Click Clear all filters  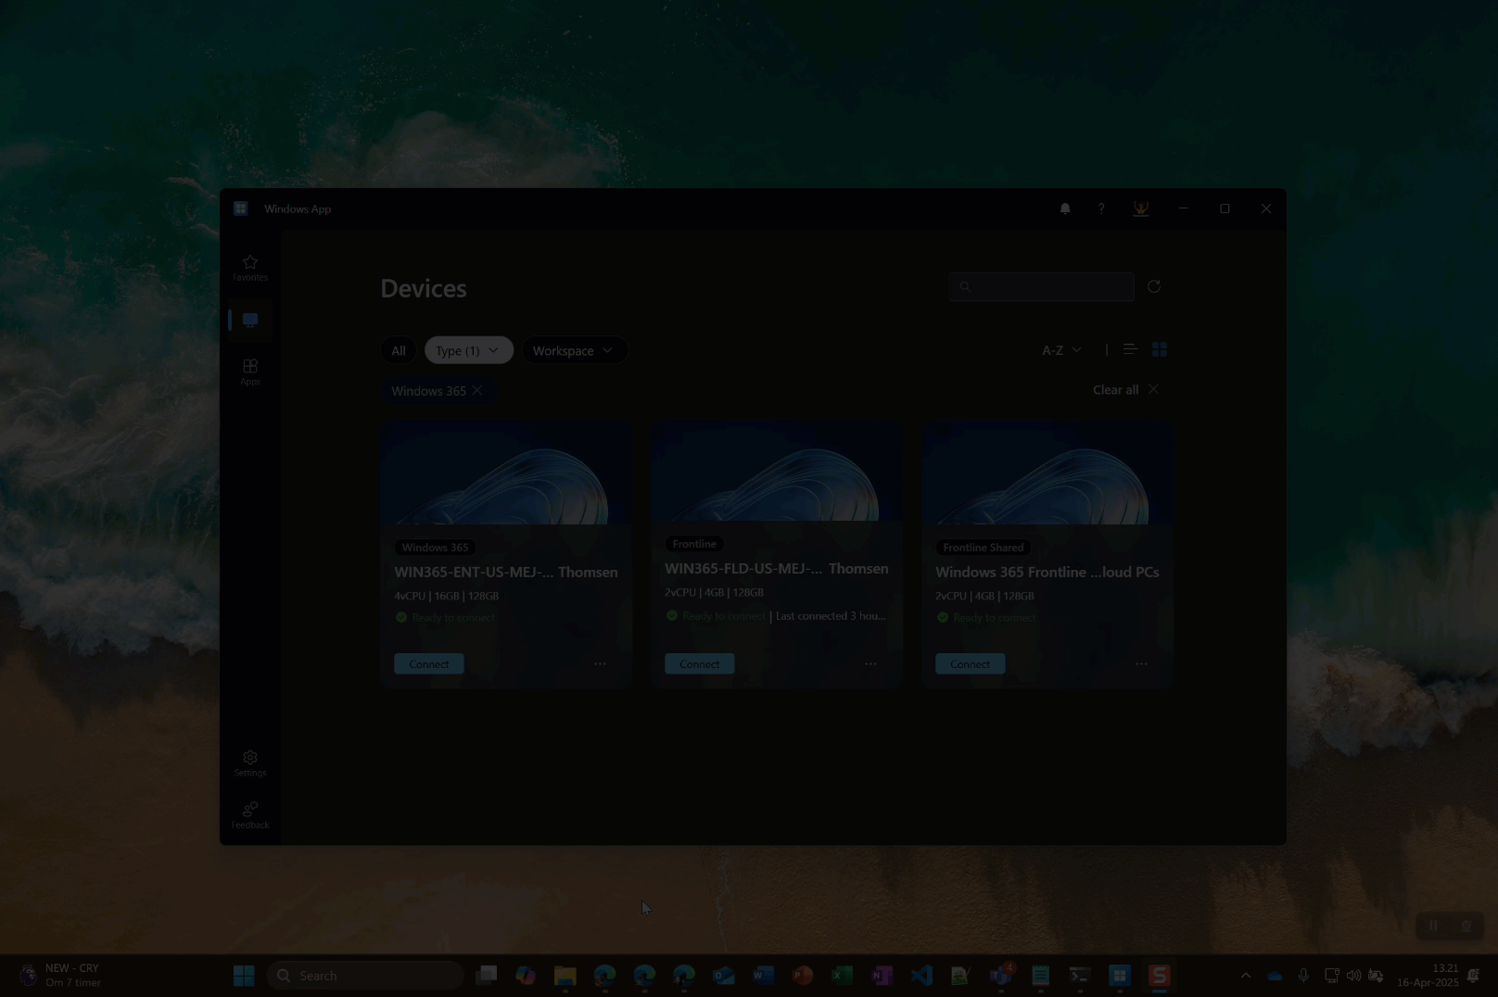[1125, 390]
